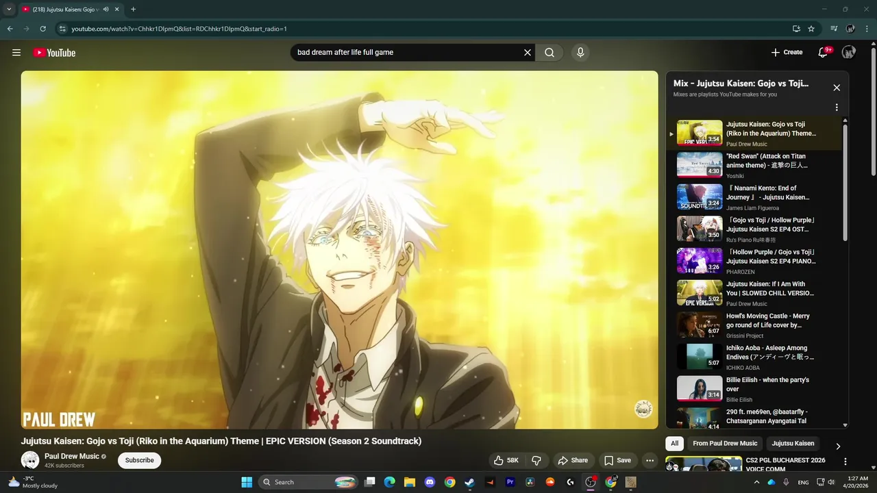Open the tab search dropdown arrow
This screenshot has height=493, width=877.
(9, 10)
